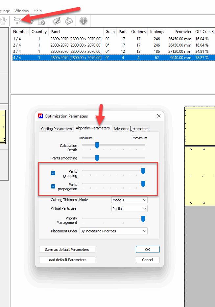The width and height of the screenshot is (215, 307).
Task: Click the red N logo in the Optimization Parameters title bar
Action: click(40, 116)
